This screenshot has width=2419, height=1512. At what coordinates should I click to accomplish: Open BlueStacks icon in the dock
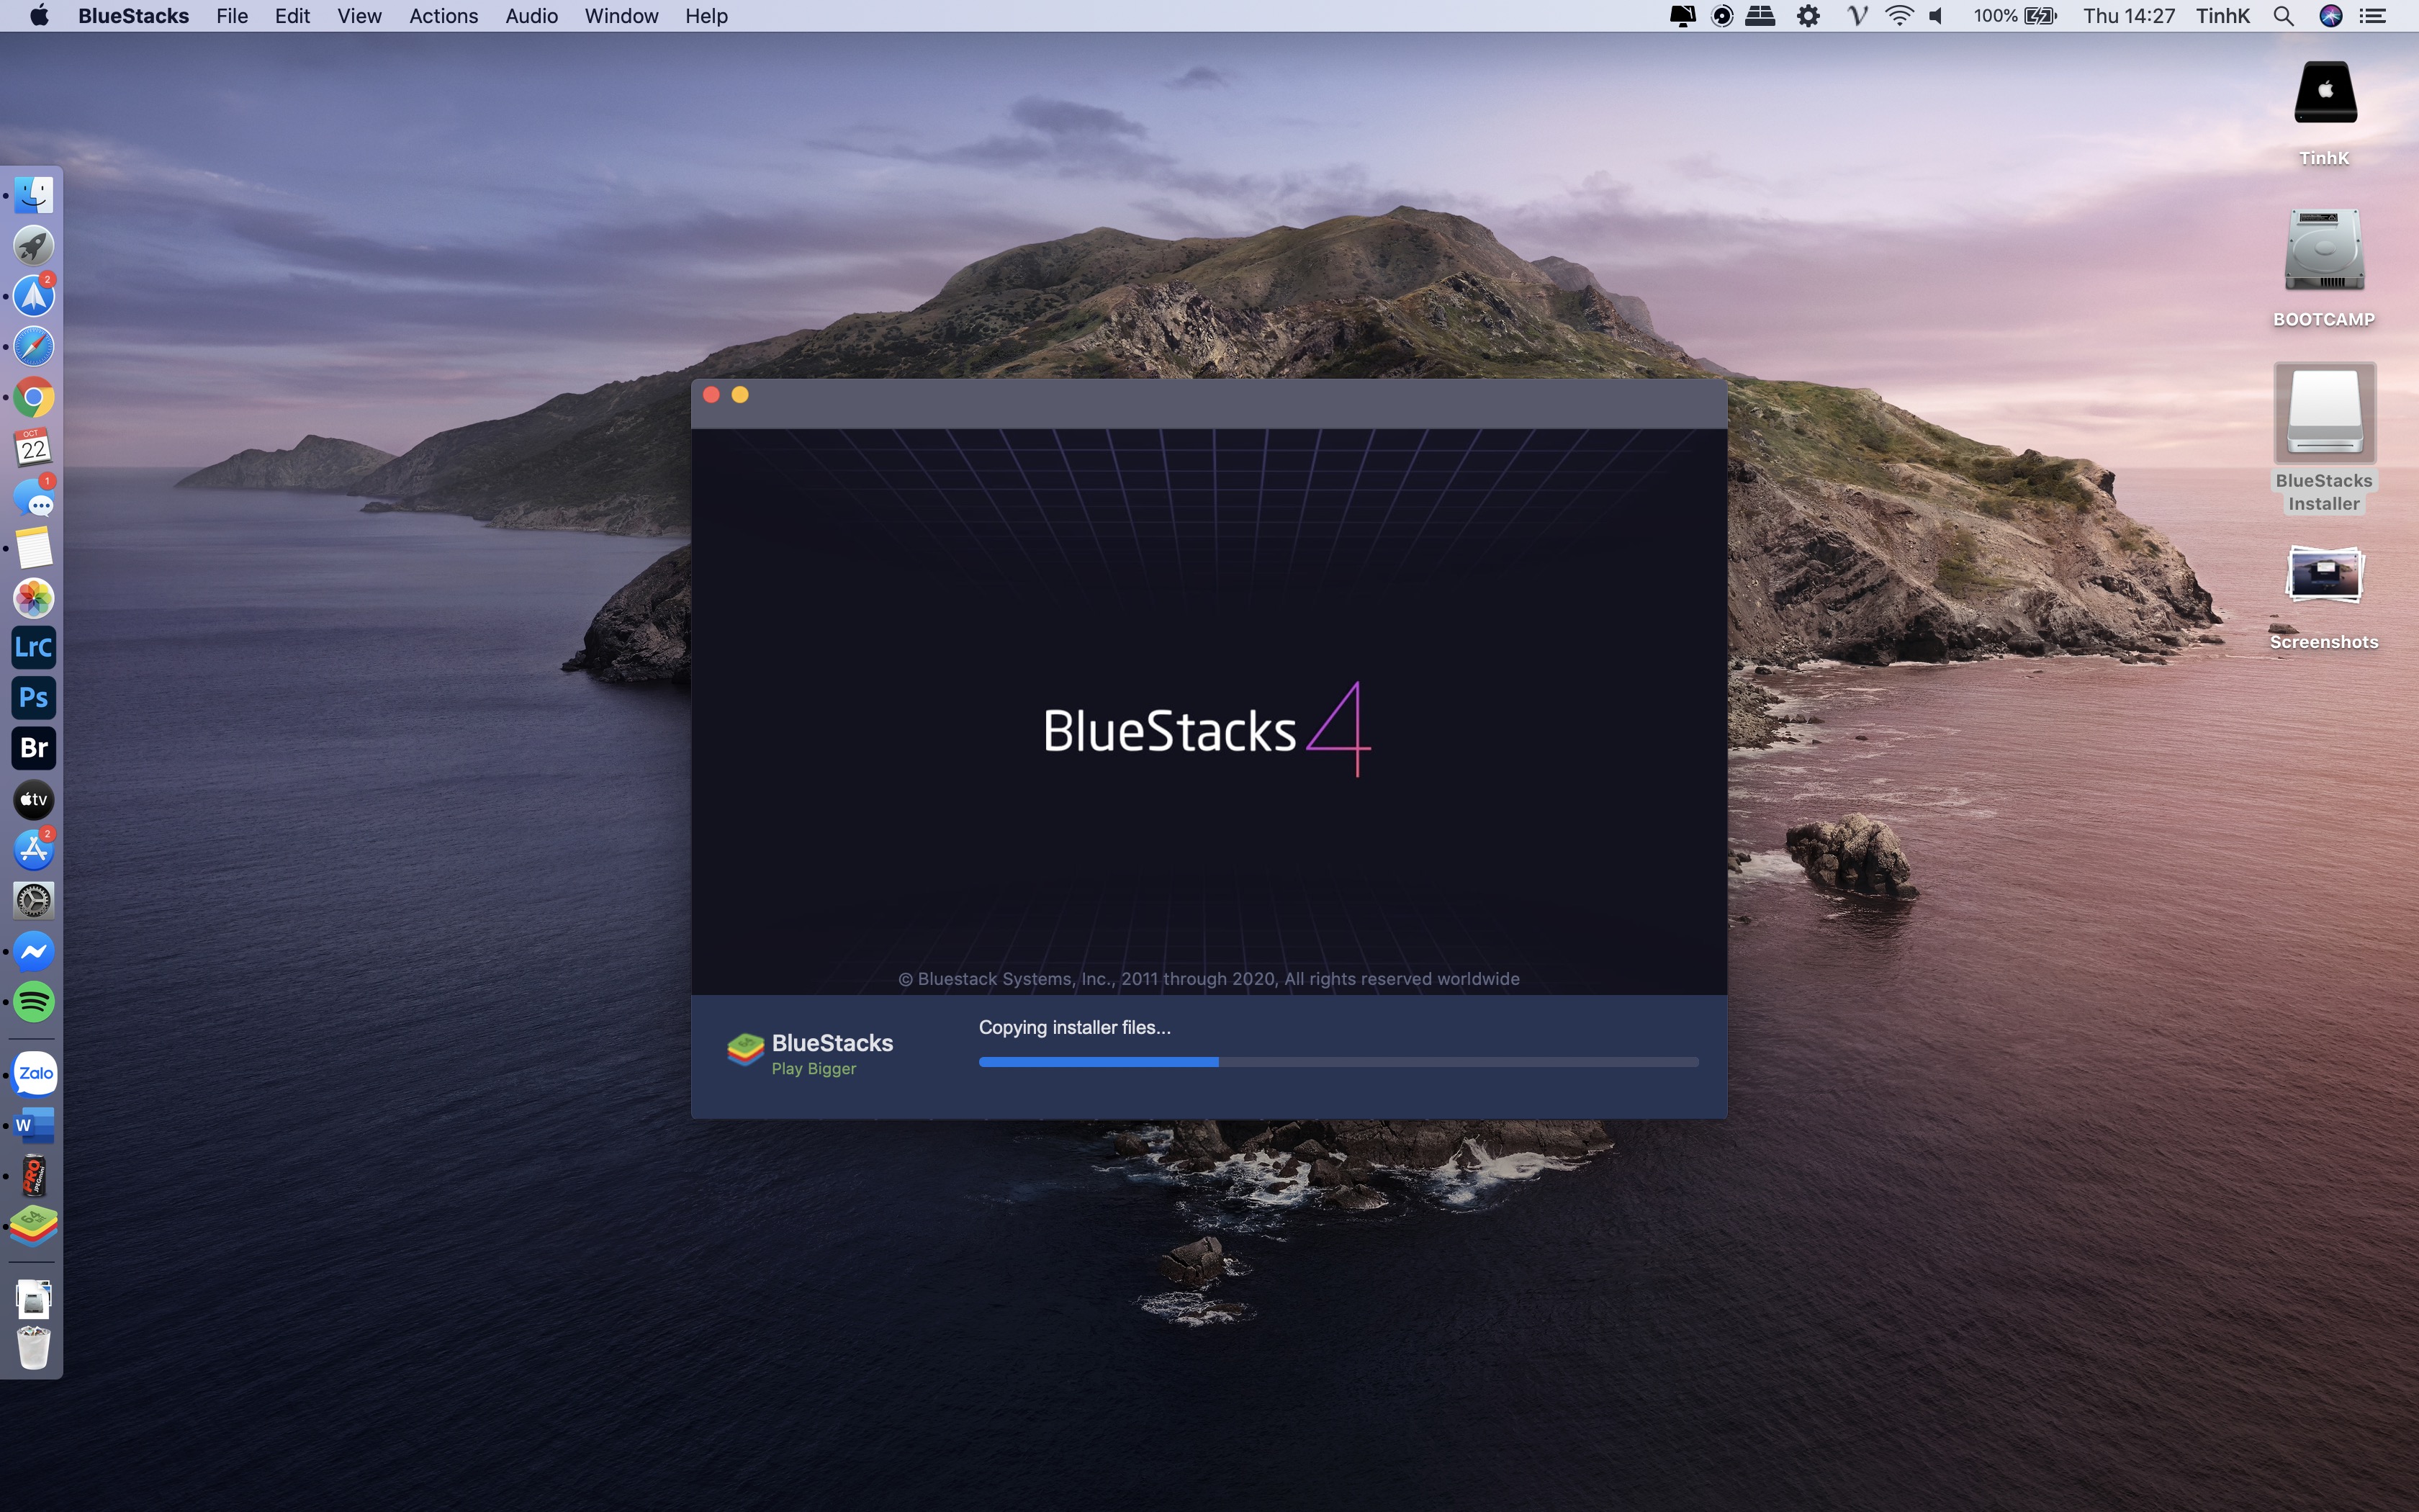(34, 1227)
